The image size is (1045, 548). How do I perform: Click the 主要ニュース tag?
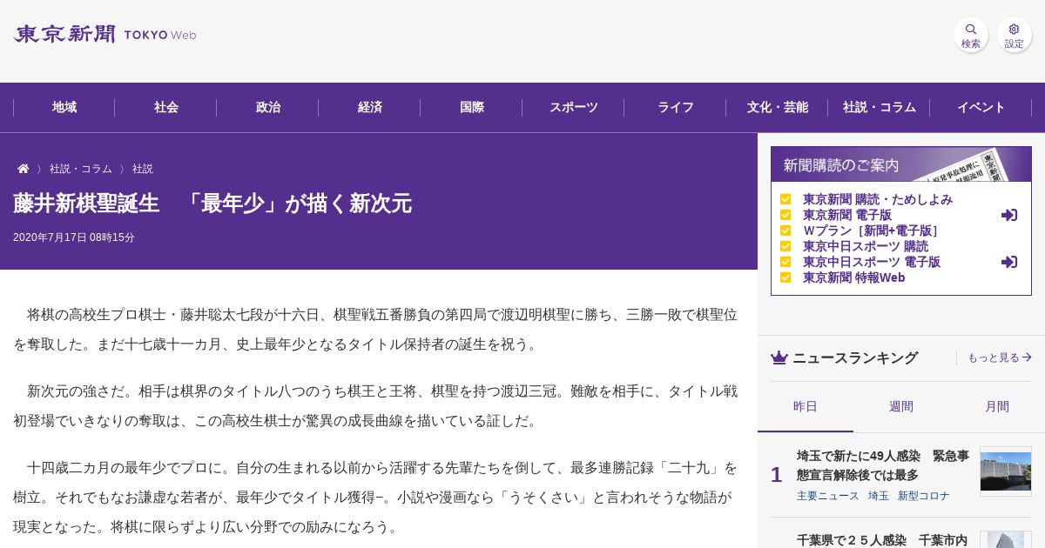(828, 496)
